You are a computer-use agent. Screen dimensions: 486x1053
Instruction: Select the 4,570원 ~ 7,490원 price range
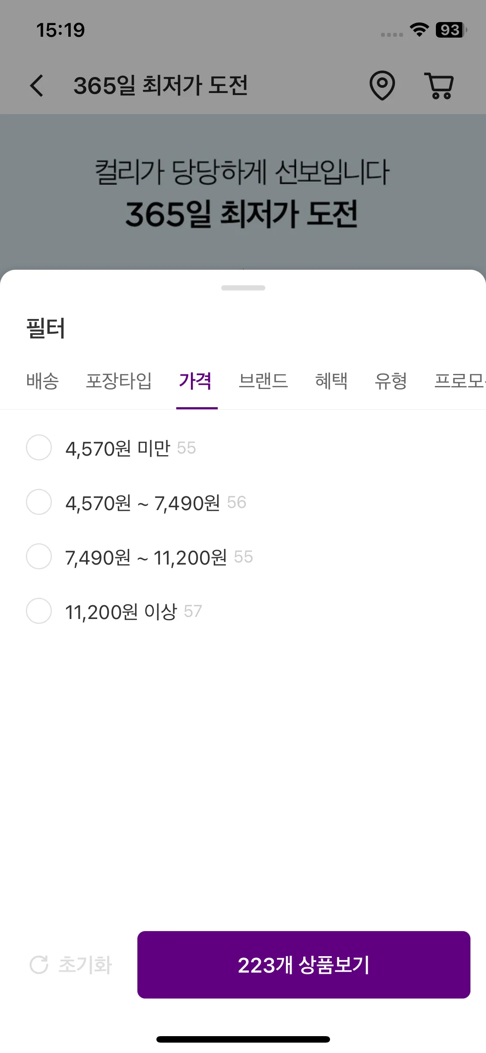39,502
